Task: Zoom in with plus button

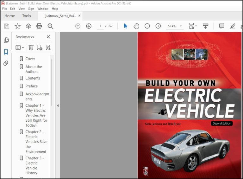Action: click(x=158, y=26)
